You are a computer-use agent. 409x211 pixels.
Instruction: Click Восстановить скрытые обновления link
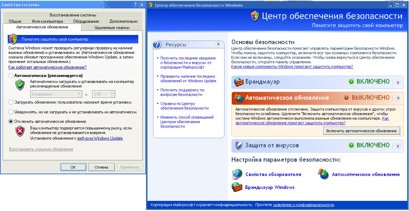41,149
